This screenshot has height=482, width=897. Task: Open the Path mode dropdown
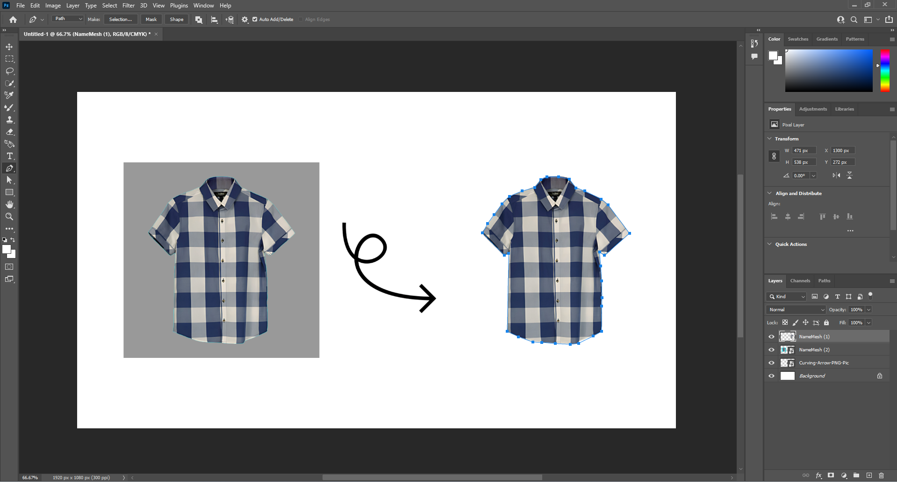point(67,19)
